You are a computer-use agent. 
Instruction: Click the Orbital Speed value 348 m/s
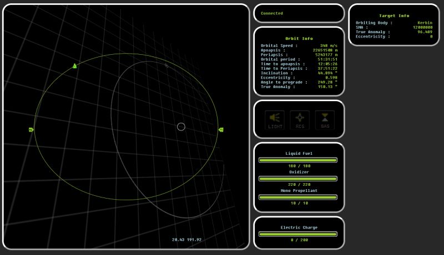coord(329,45)
